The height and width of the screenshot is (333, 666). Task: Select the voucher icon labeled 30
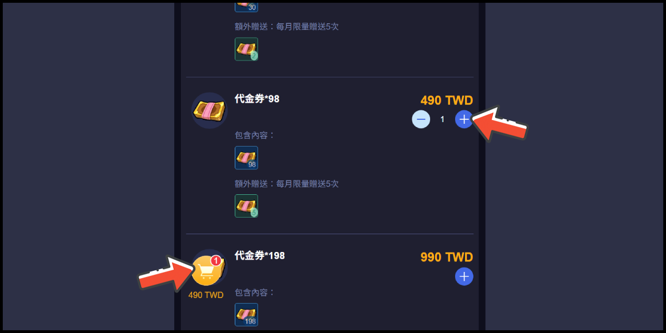point(246,6)
